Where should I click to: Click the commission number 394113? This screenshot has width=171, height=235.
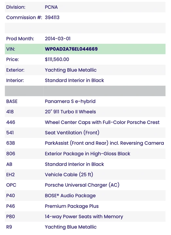click(52, 18)
